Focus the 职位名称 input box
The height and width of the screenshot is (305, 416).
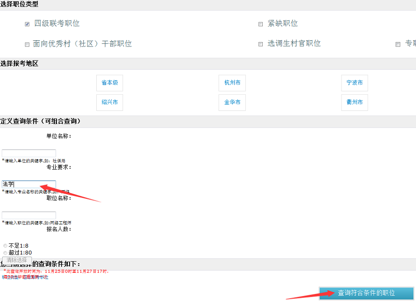(x=29, y=216)
